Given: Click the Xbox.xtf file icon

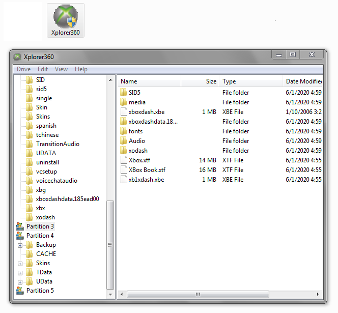Looking at the screenshot, I should coord(124,160).
